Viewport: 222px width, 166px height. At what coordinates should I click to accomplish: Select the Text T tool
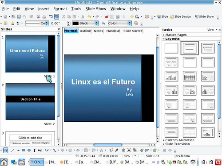(x=35, y=151)
